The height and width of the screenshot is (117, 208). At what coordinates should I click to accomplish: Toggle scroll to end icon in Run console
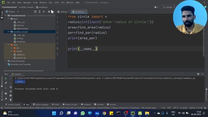[11, 91]
